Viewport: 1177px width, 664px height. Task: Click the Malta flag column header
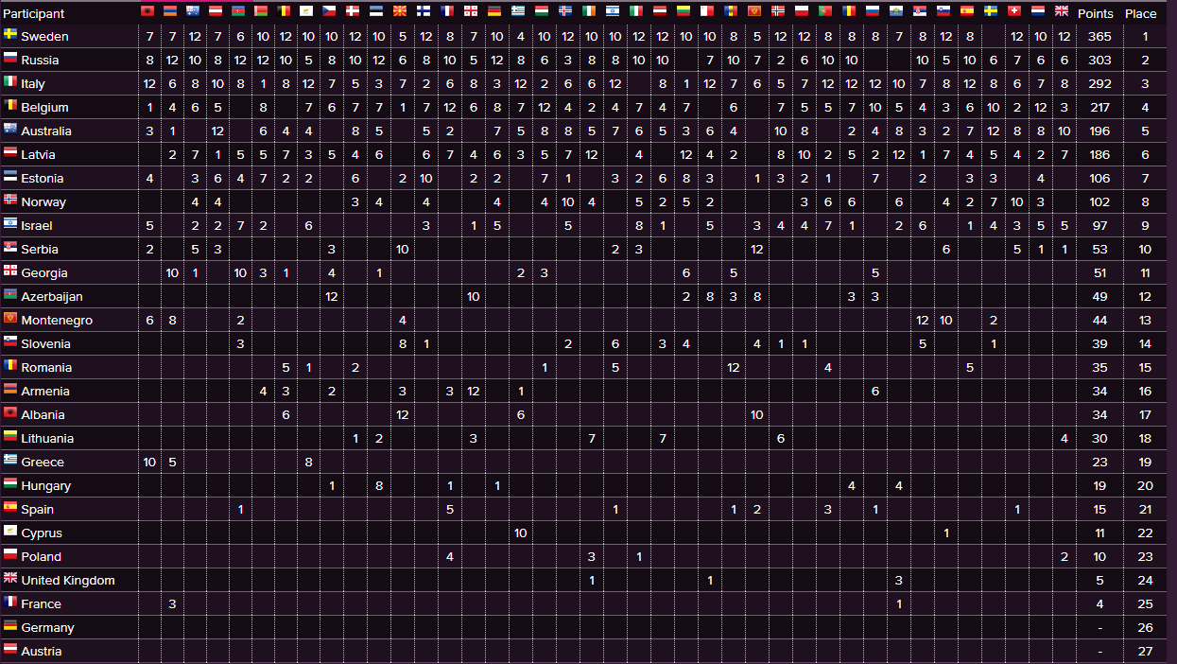tap(706, 11)
